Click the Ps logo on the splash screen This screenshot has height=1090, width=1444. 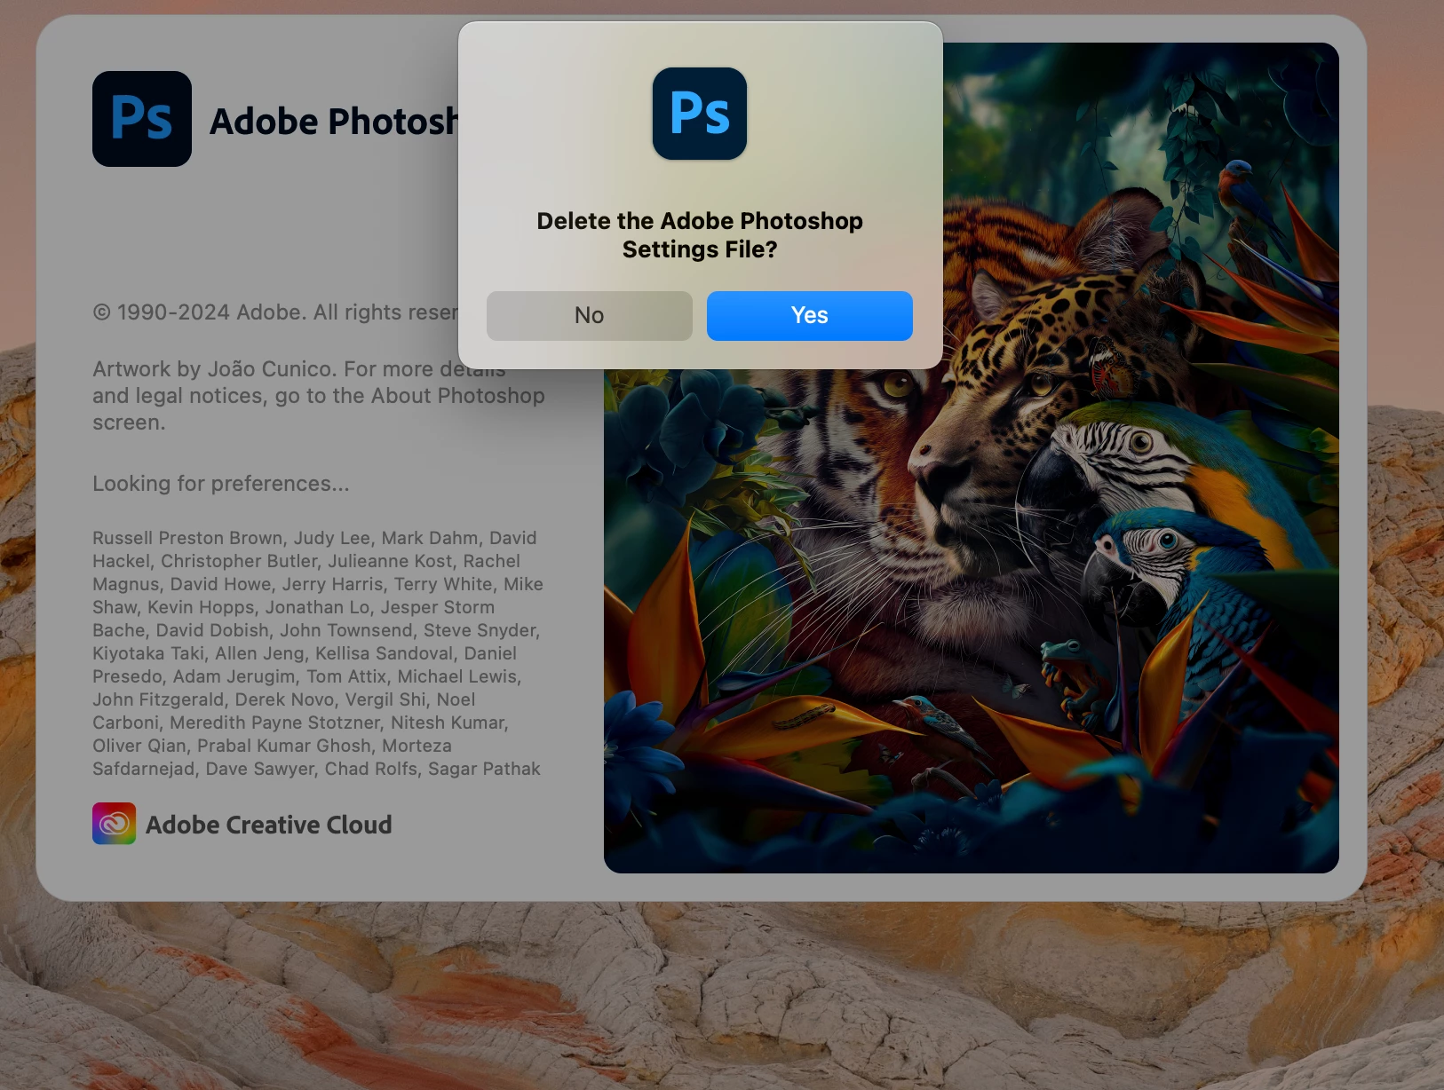(142, 119)
